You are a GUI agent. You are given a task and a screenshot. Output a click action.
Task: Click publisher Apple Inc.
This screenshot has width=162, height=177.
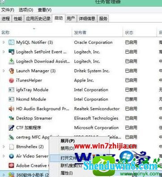pos(84,80)
